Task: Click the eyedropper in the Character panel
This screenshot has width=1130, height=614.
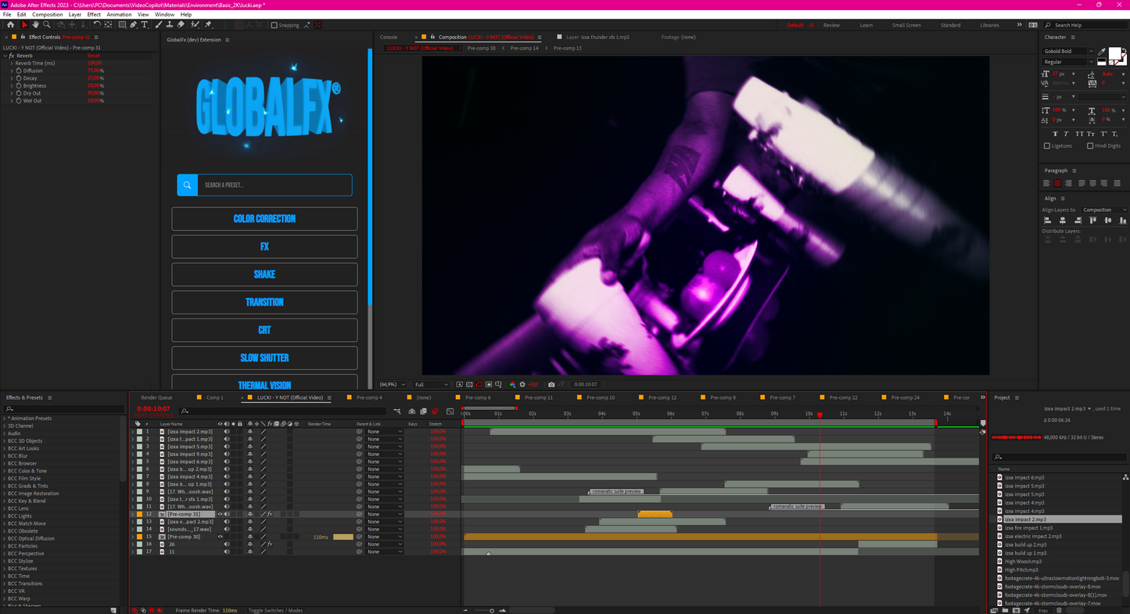Action: click(x=1102, y=52)
